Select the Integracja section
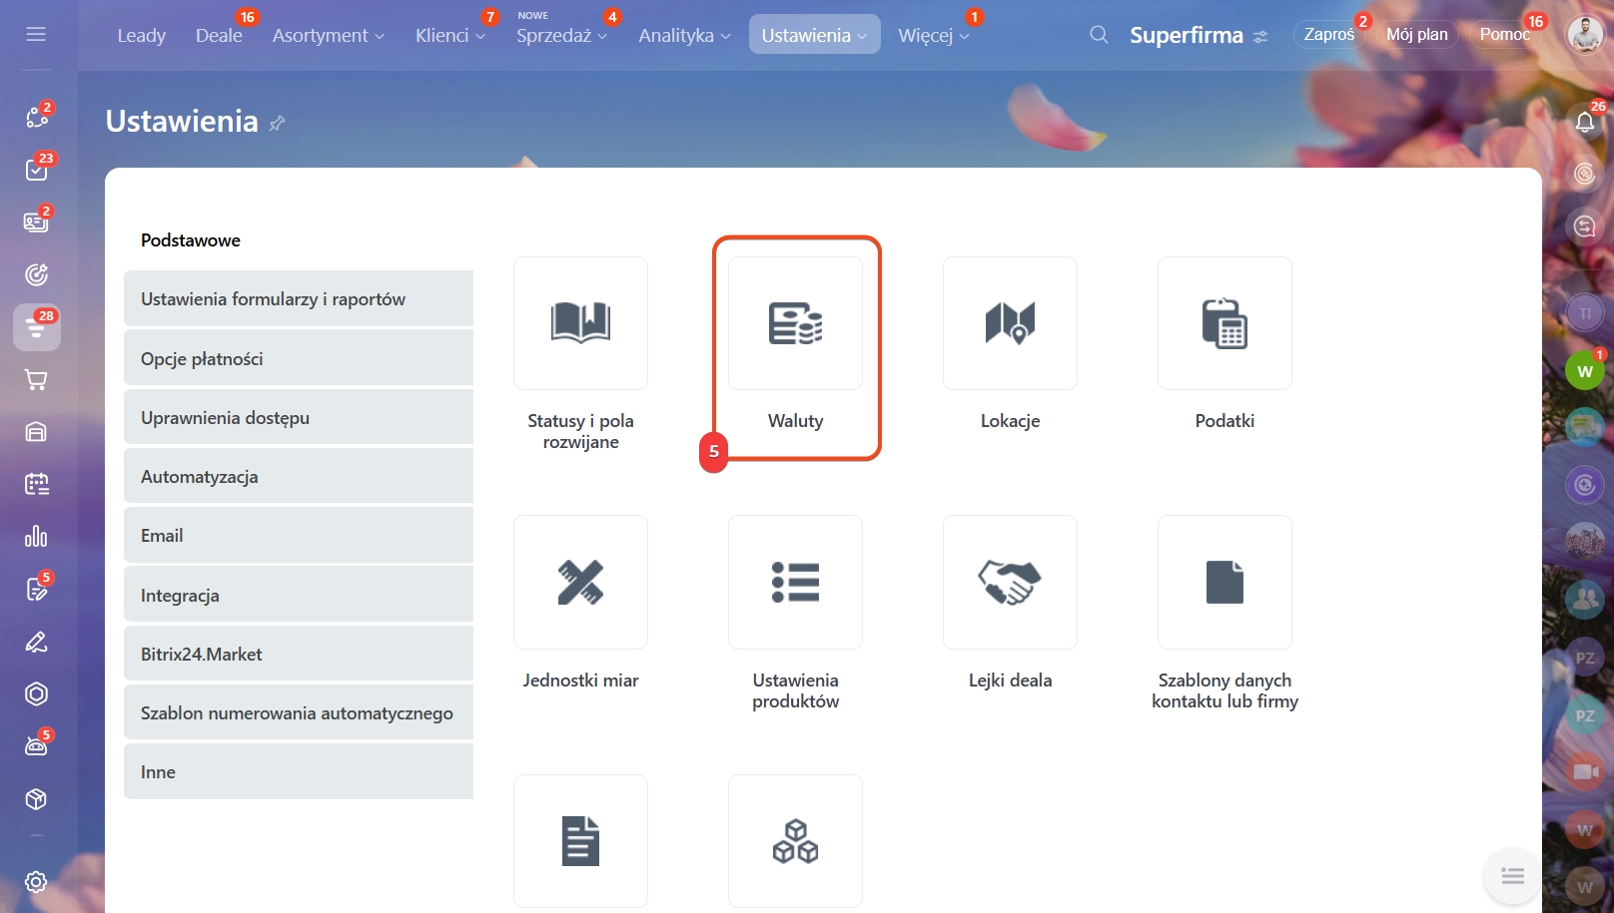The height and width of the screenshot is (913, 1614). (x=299, y=595)
